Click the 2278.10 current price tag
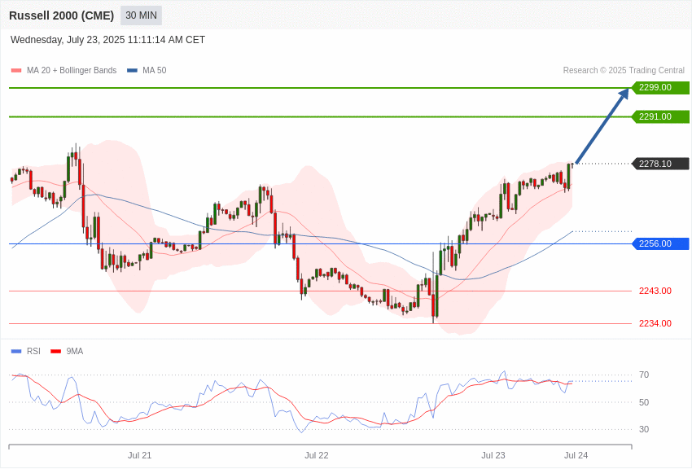 coord(661,164)
